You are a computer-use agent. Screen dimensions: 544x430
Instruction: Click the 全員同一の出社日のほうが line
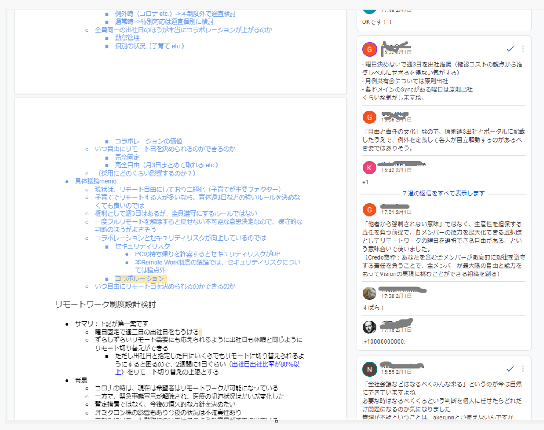pyautogui.click(x=183, y=30)
